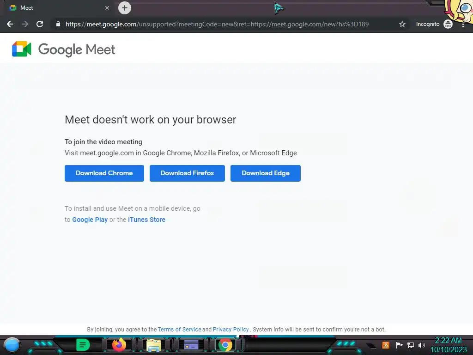Open Action Center flag icon
This screenshot has width=473, height=355.
(399, 345)
